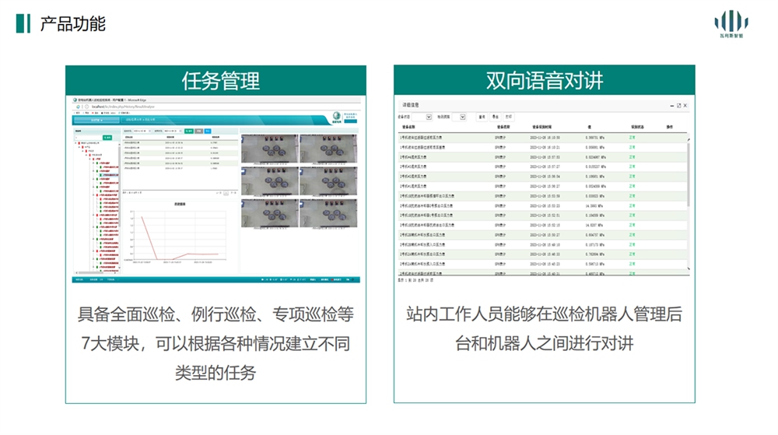
Task: Minimize the 详细信息 dialog window
Action: coord(671,105)
